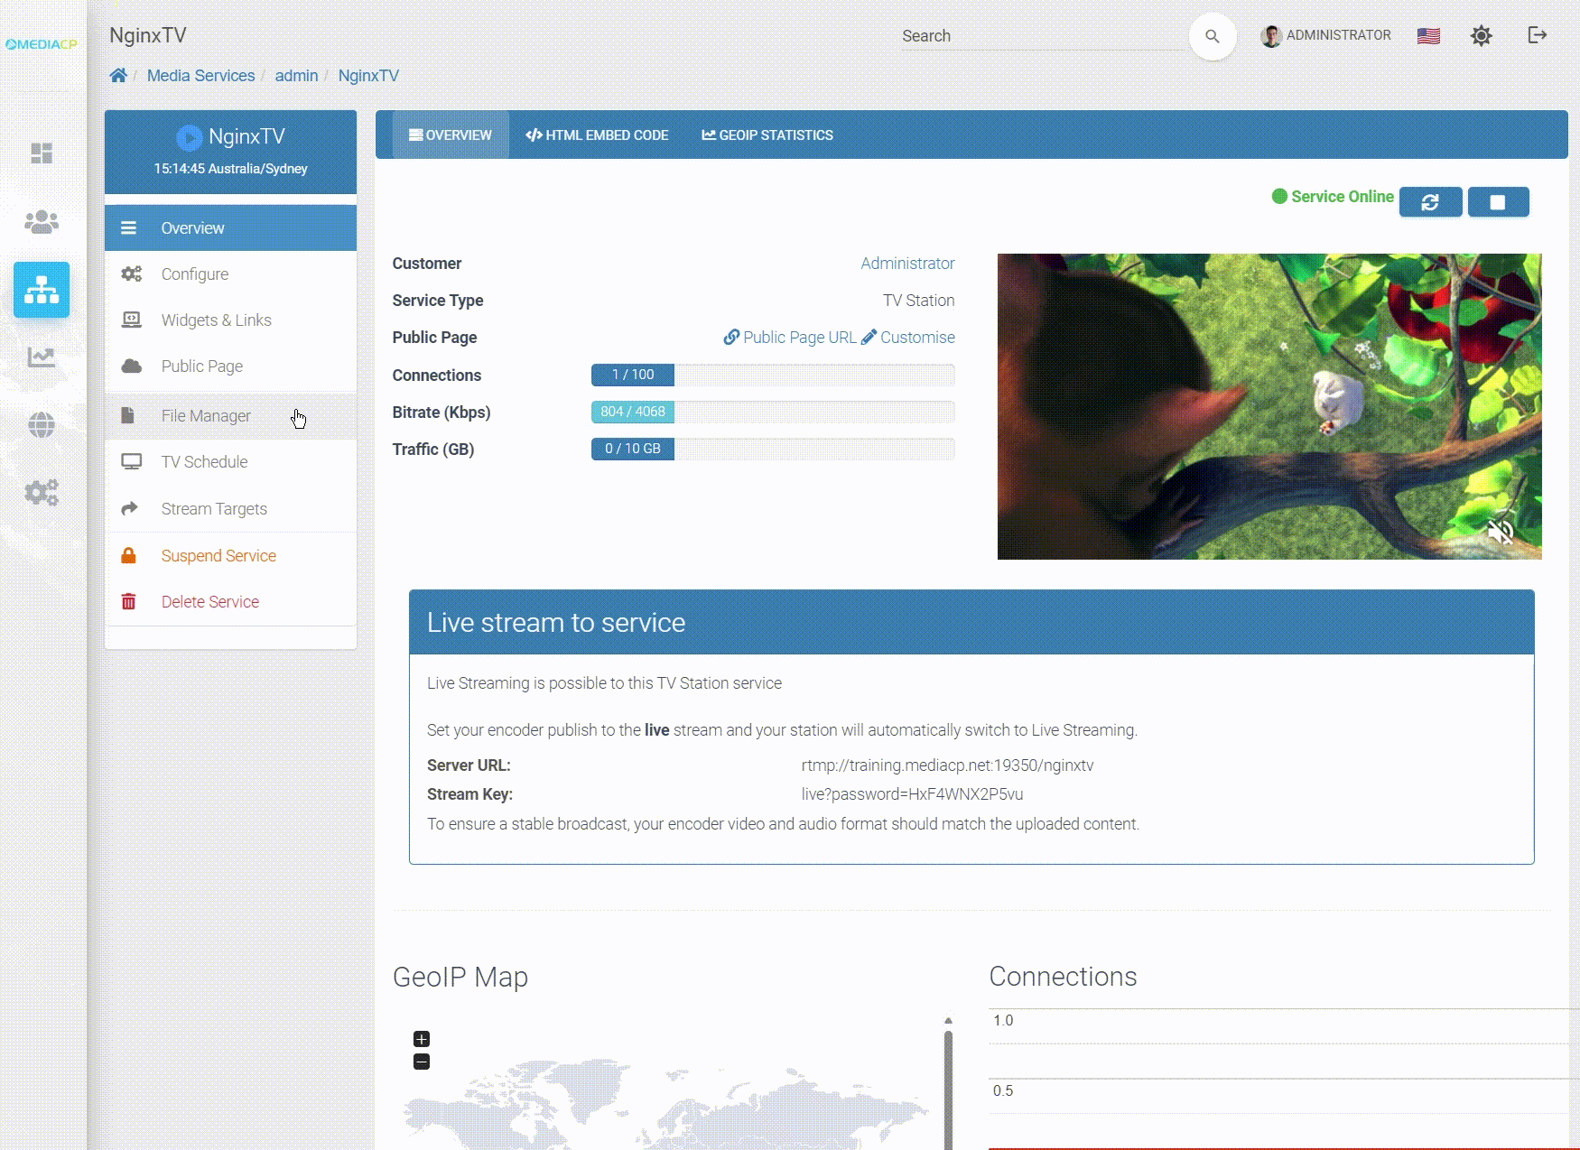This screenshot has width=1580, height=1150.
Task: Open Stream Targets in the sidebar
Action: click(x=230, y=508)
